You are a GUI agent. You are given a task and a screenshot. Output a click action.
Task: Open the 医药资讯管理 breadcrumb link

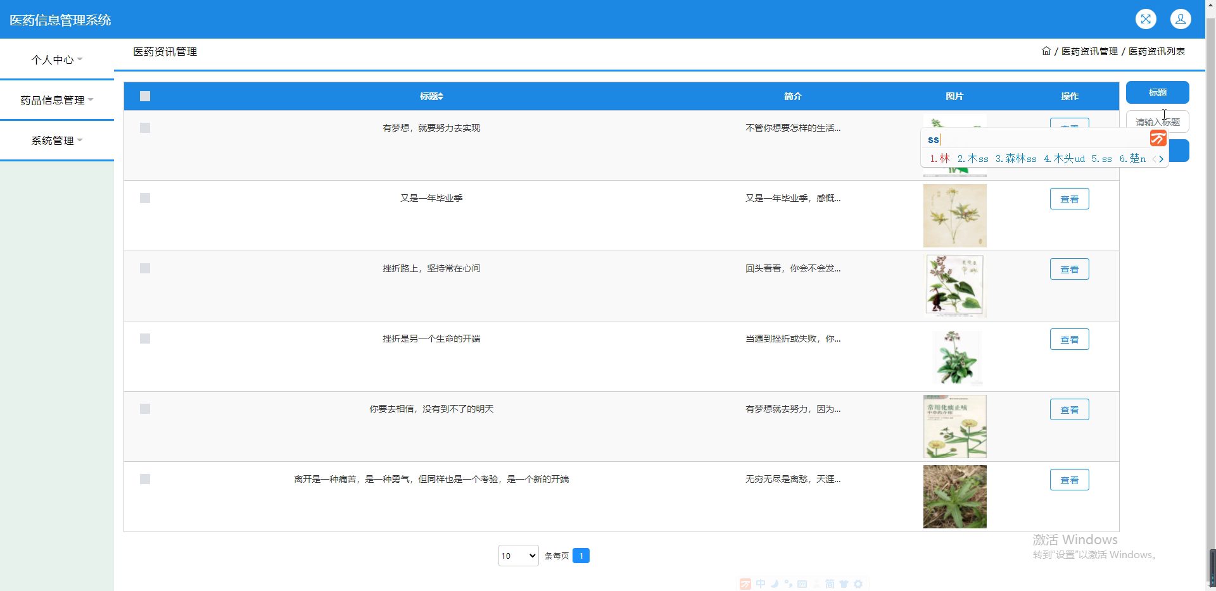1089,51
